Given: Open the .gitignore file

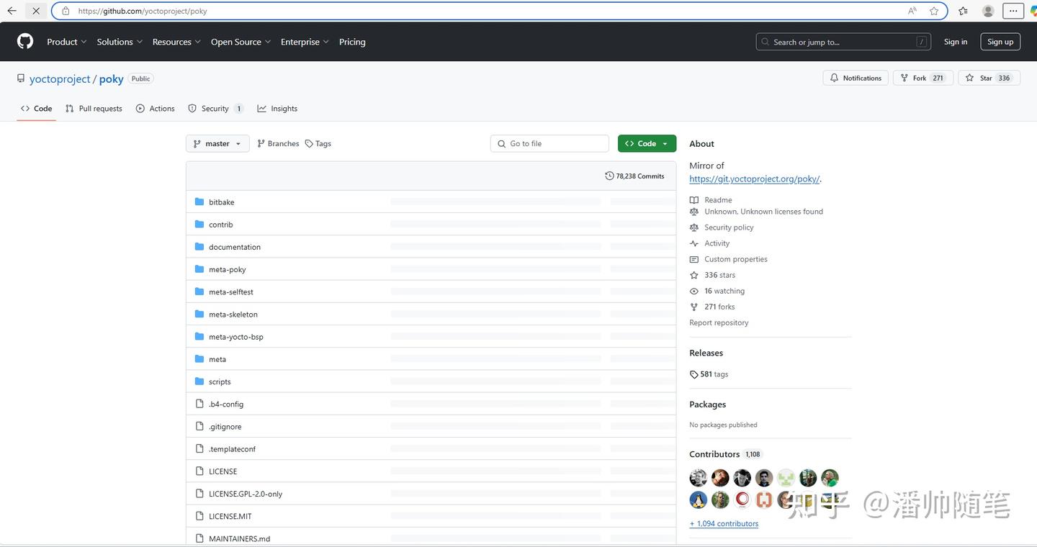Looking at the screenshot, I should click(225, 427).
